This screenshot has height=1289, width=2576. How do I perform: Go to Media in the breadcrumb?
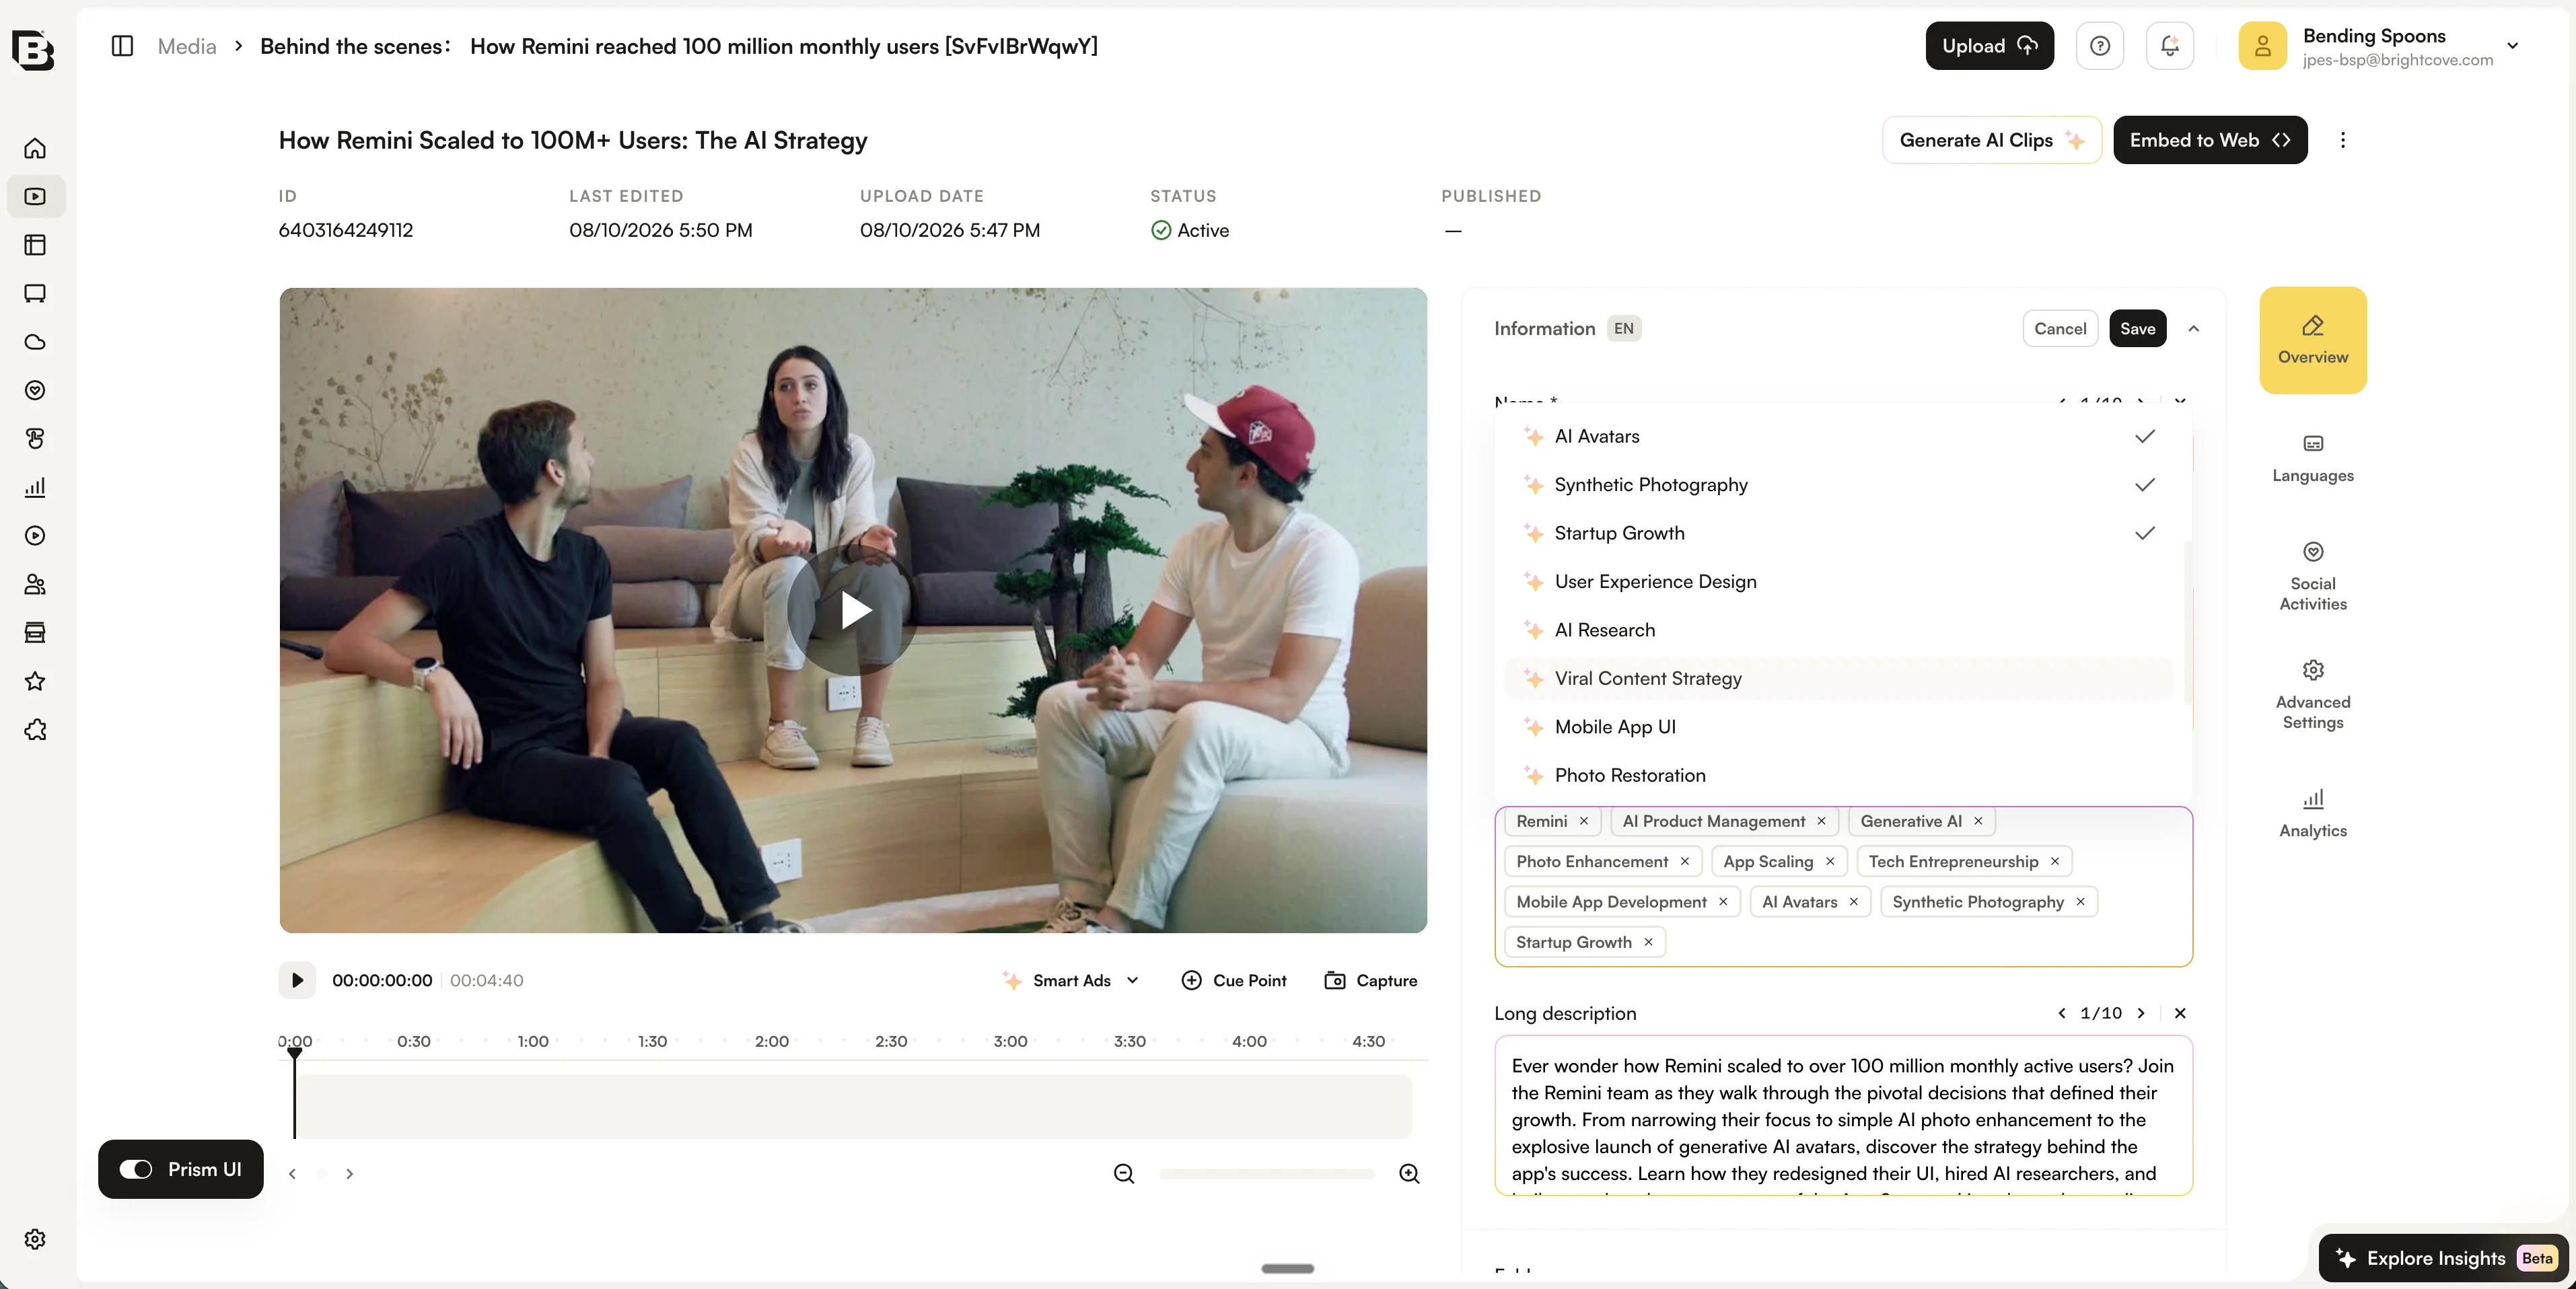coord(187,46)
